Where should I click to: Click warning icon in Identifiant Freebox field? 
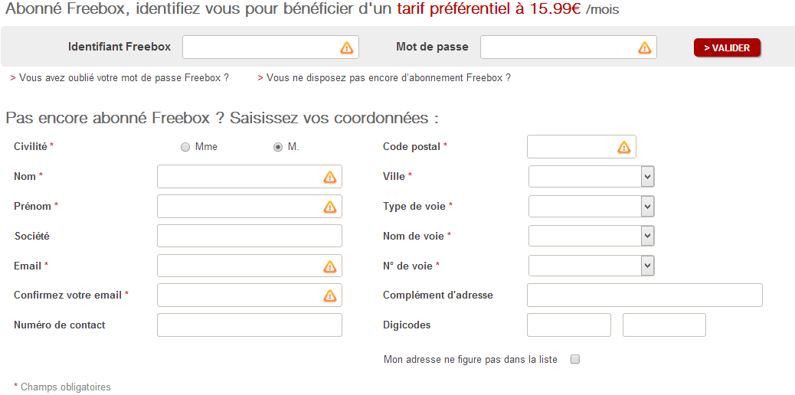(347, 47)
